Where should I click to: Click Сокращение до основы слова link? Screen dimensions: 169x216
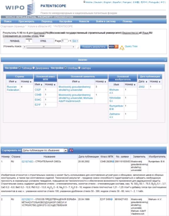(21, 36)
